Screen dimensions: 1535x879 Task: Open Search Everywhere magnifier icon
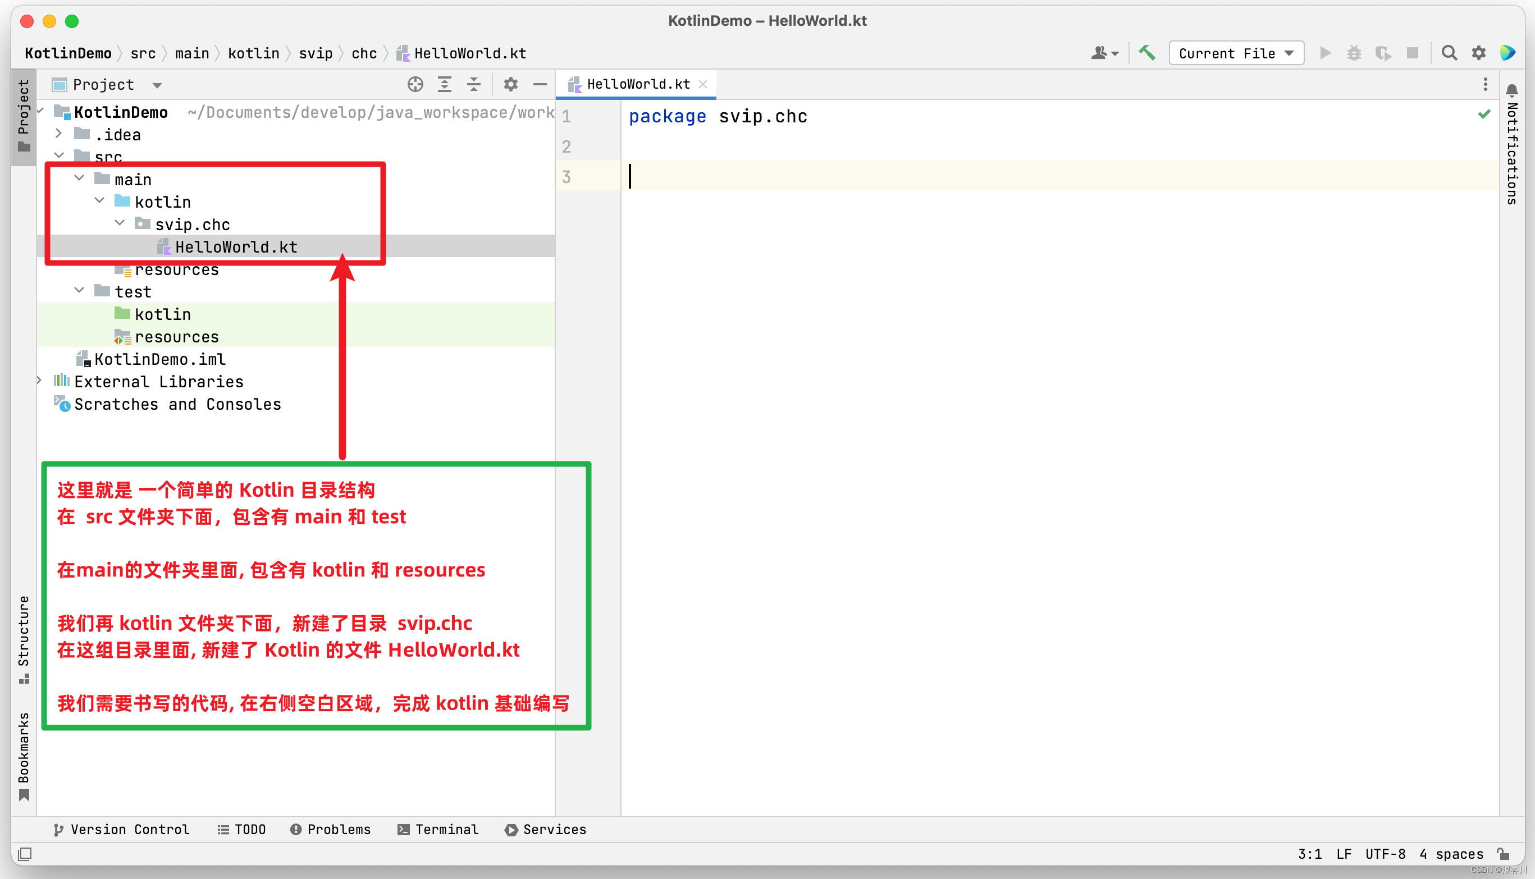pos(1449,53)
